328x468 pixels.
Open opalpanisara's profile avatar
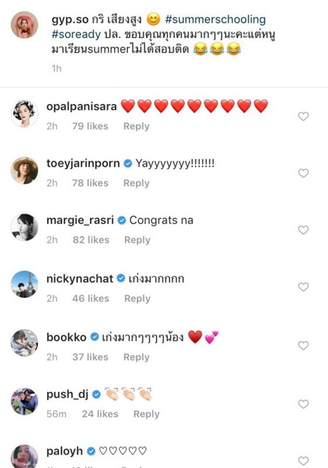tap(24, 113)
